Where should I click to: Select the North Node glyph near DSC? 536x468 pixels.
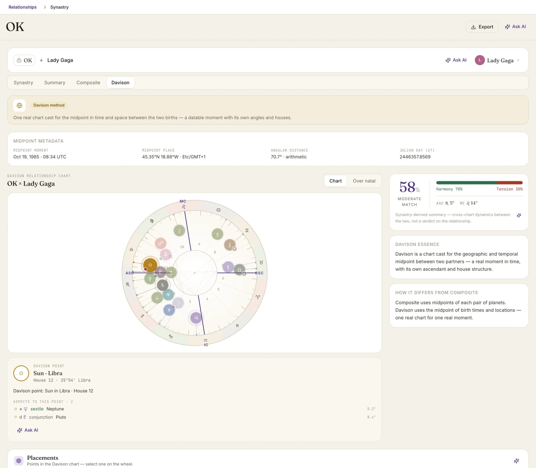(x=240, y=270)
